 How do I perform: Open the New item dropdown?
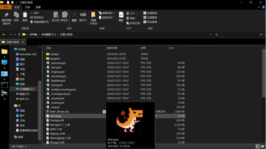(x=106, y=13)
